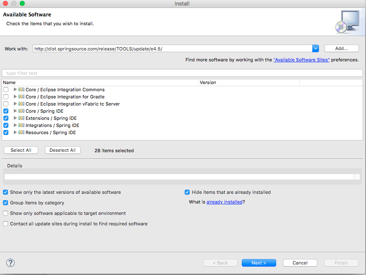Image resolution: width=366 pixels, height=275 pixels.
Task: Click the Add... button
Action: (342, 48)
